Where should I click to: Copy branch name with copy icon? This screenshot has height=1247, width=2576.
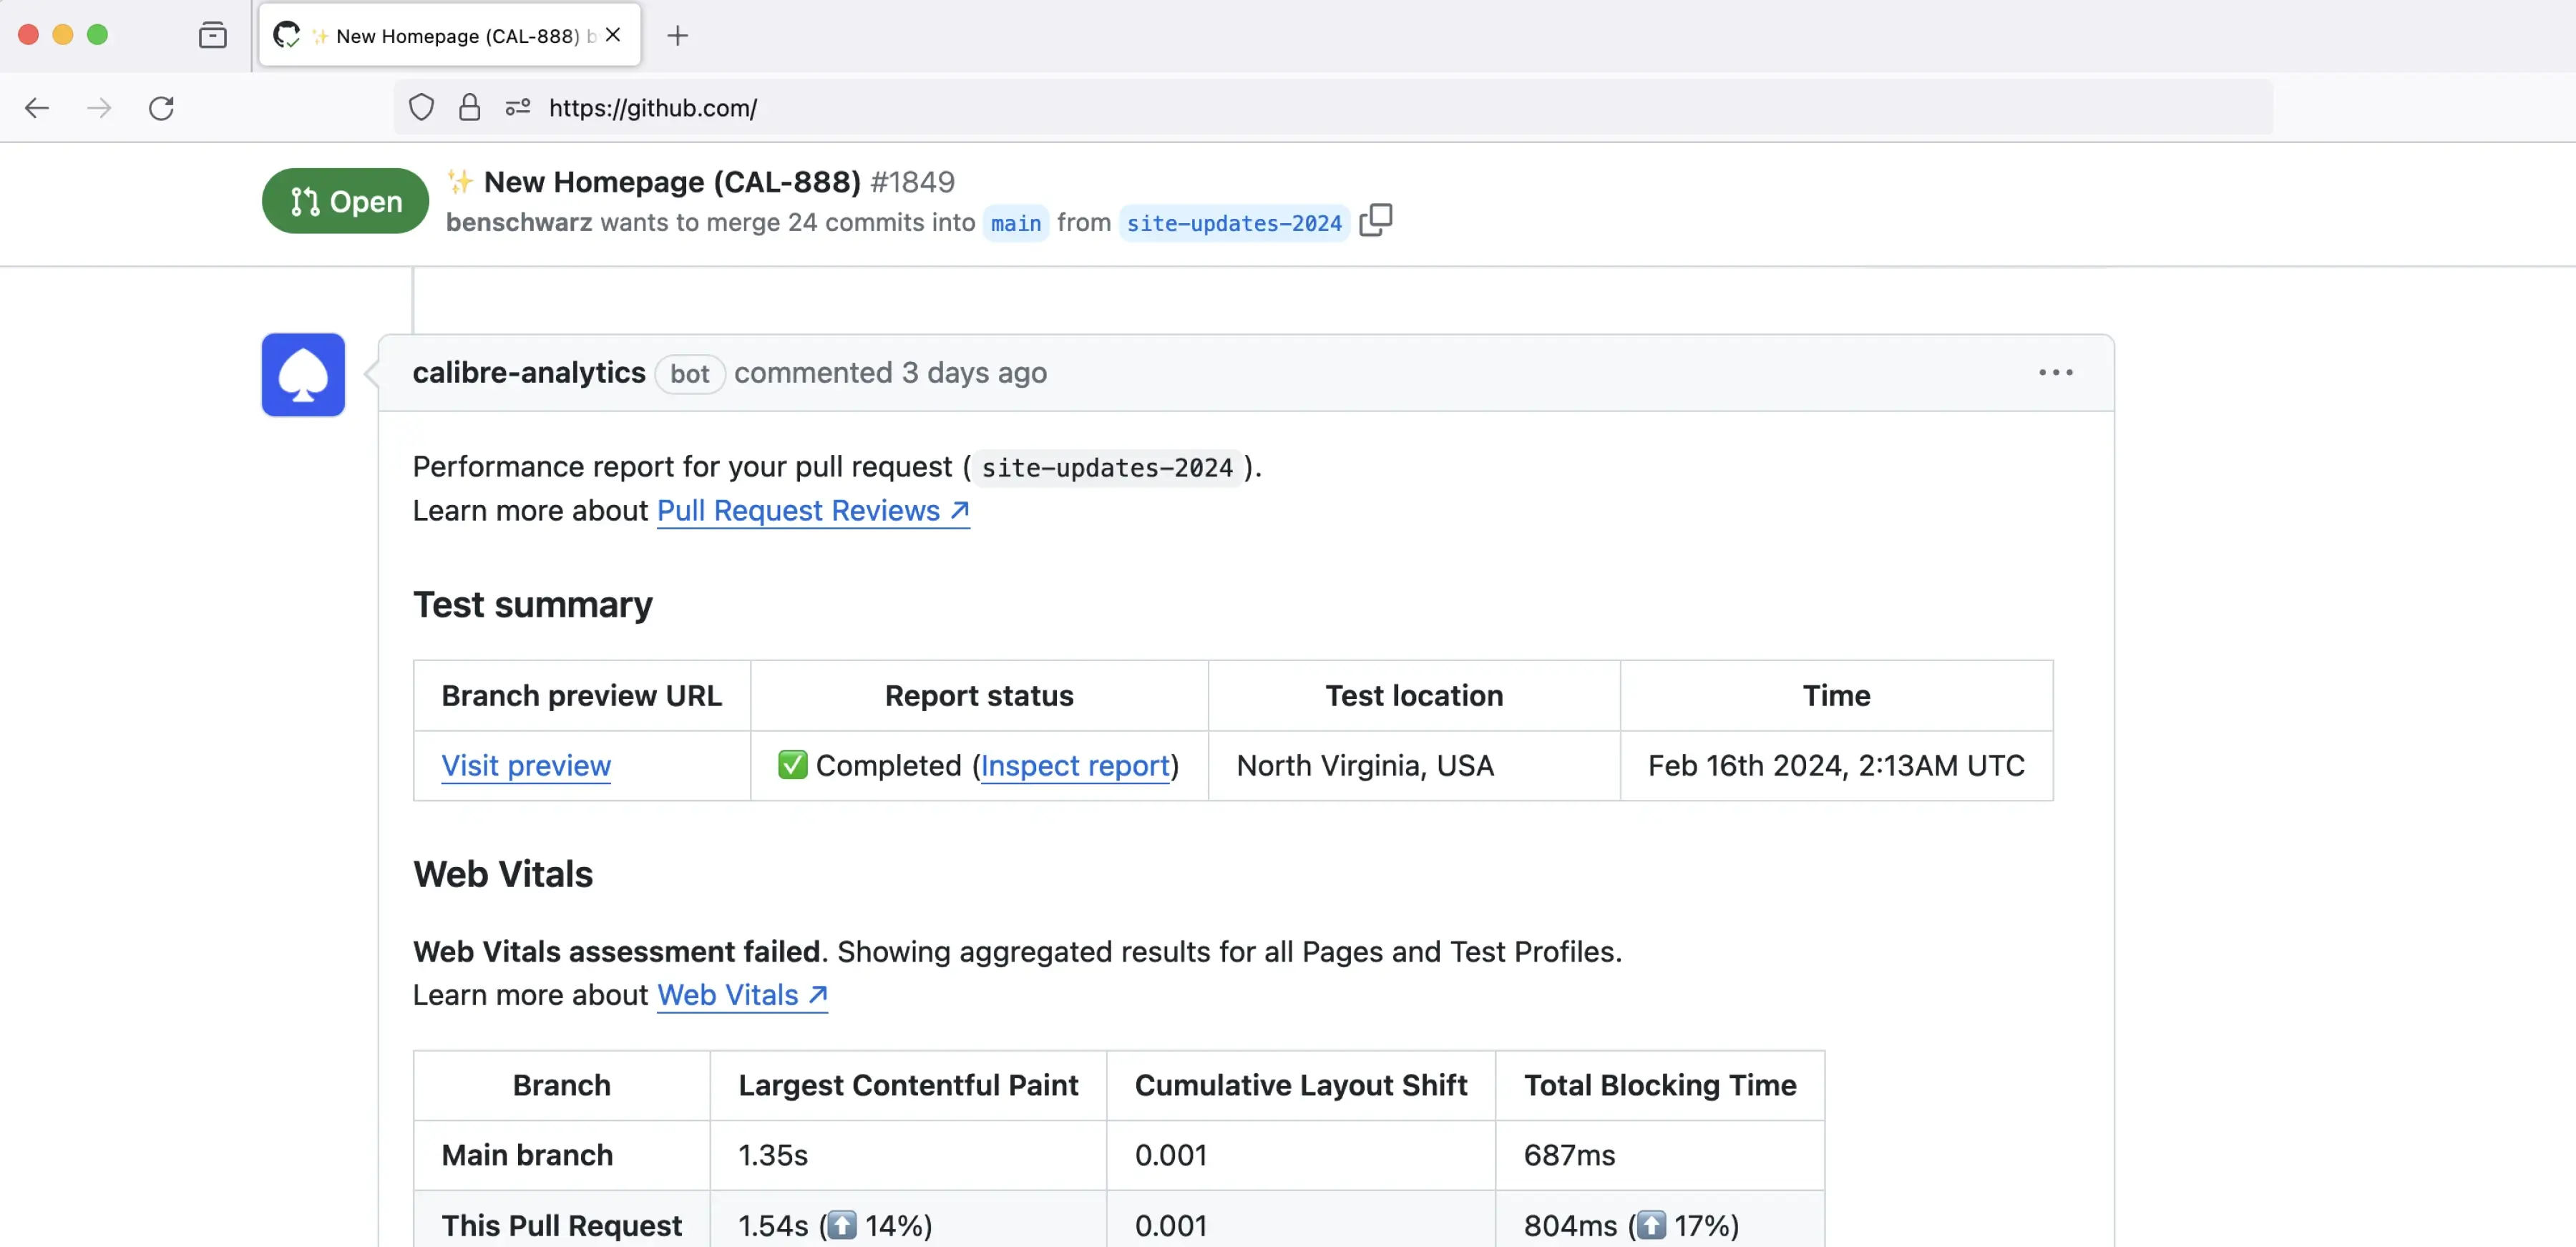point(1375,220)
